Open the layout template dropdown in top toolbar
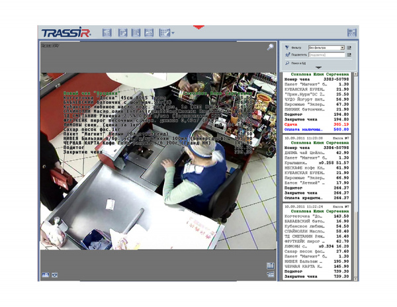 (x=166, y=32)
